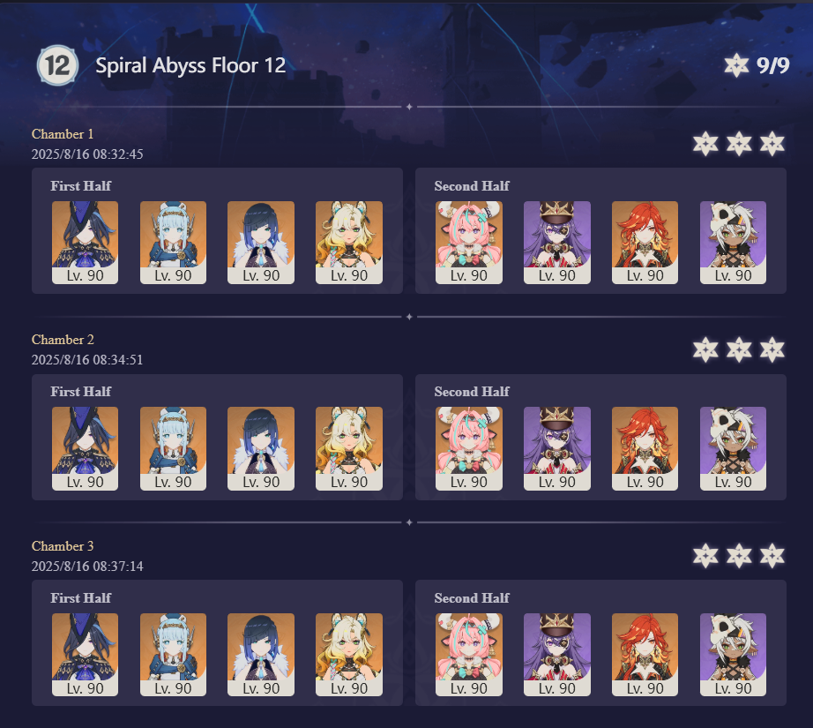The image size is (813, 728).
Task: Click the Chamber 1 heading label
Action: pos(63,134)
